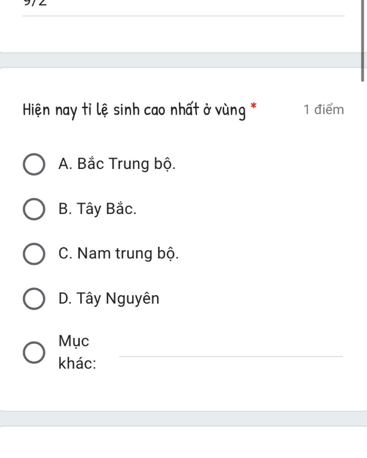Mark the Nam trung bộ radio option
Image resolution: width=367 pixels, height=458 pixels.
[x=34, y=254]
